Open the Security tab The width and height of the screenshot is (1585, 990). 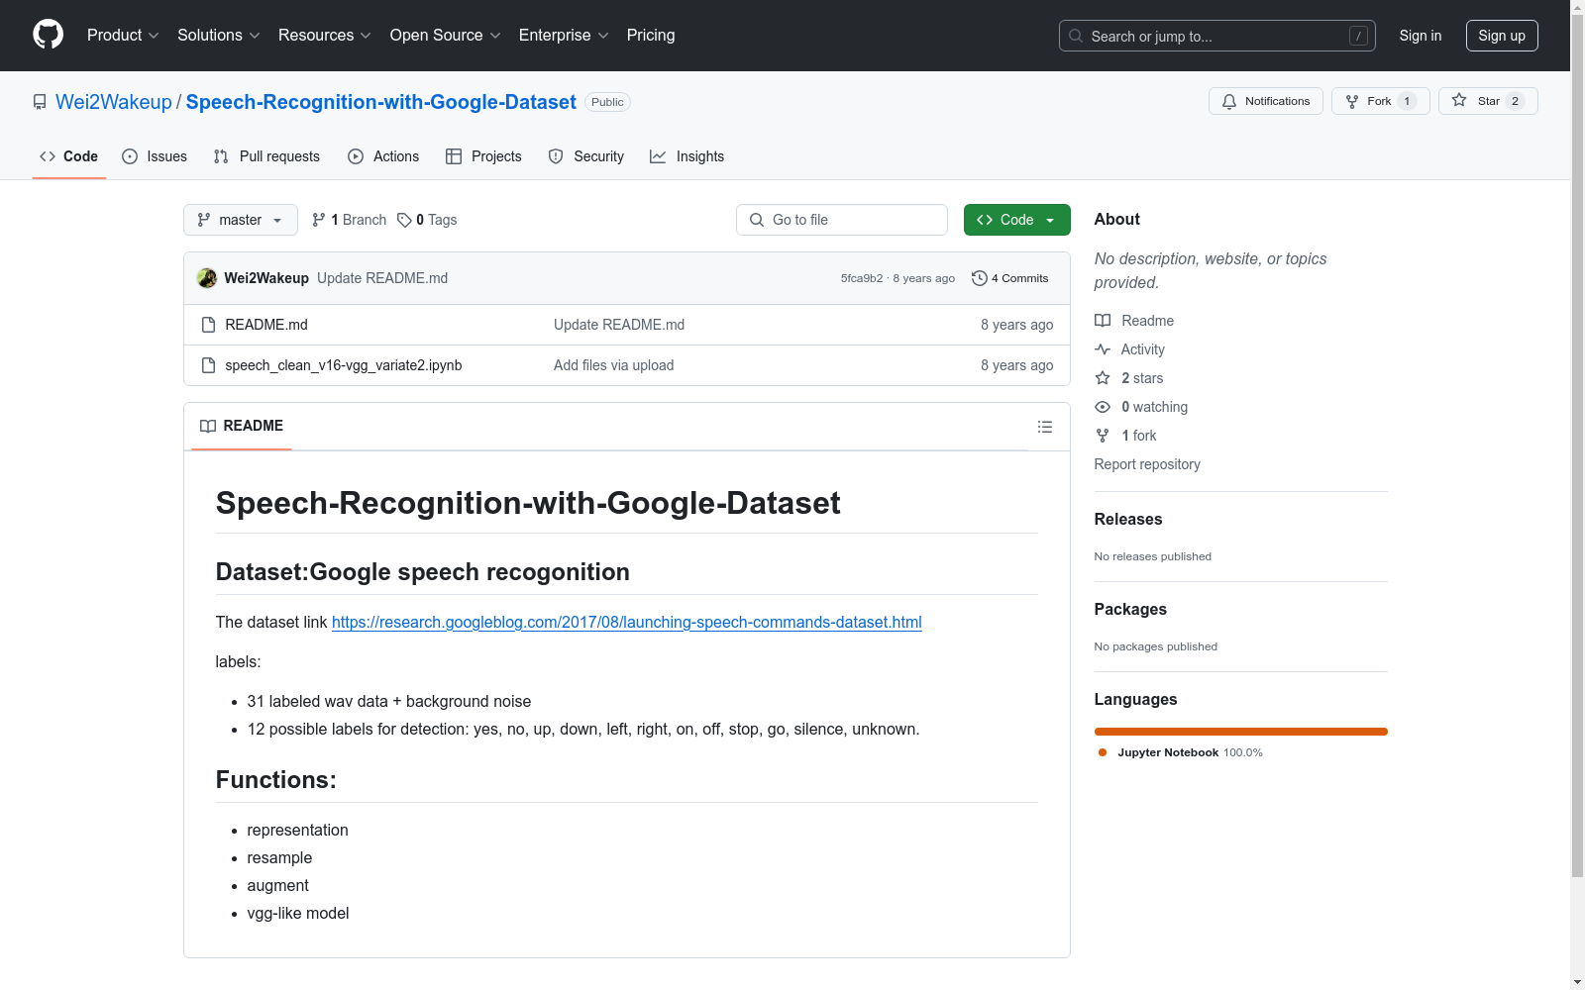pyautogui.click(x=586, y=156)
